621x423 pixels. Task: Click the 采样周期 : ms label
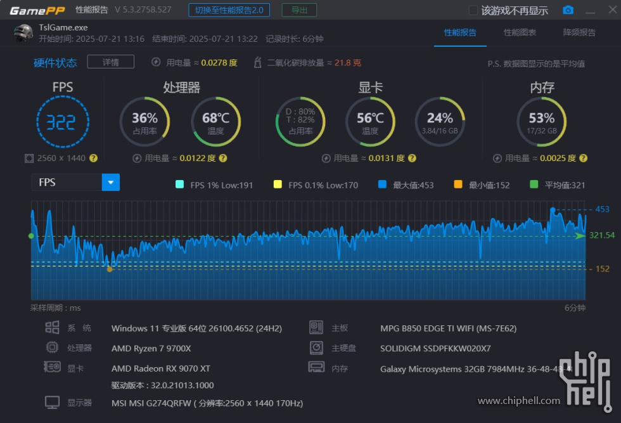click(x=56, y=308)
